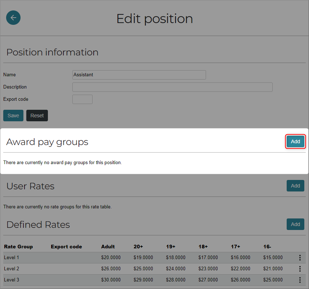The width and height of the screenshot is (309, 289).
Task: Click the back arrow icon
Action: click(13, 18)
